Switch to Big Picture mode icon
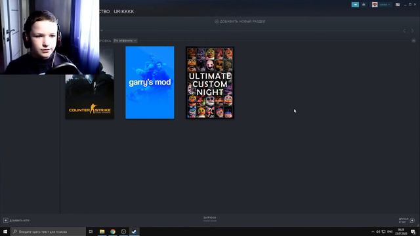The height and width of the screenshot is (236, 420). click(398, 5)
